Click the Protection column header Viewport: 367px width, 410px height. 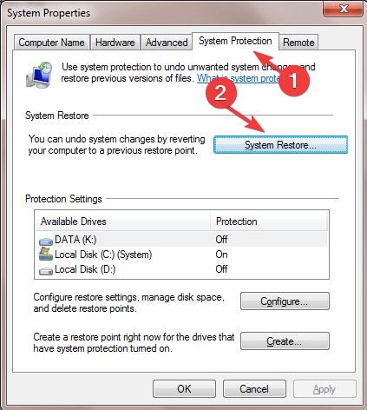point(269,222)
